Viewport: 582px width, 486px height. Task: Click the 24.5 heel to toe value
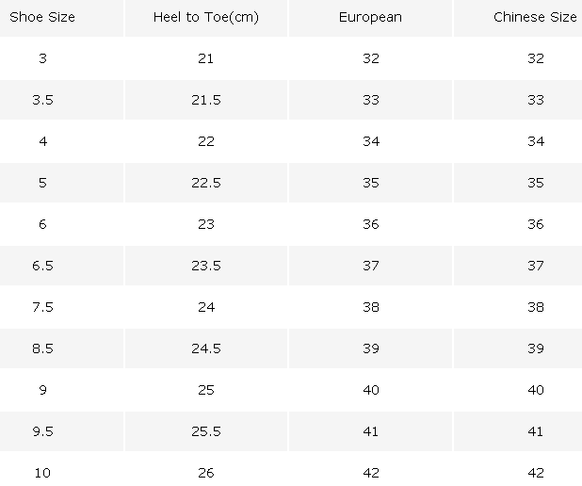pyautogui.click(x=206, y=348)
